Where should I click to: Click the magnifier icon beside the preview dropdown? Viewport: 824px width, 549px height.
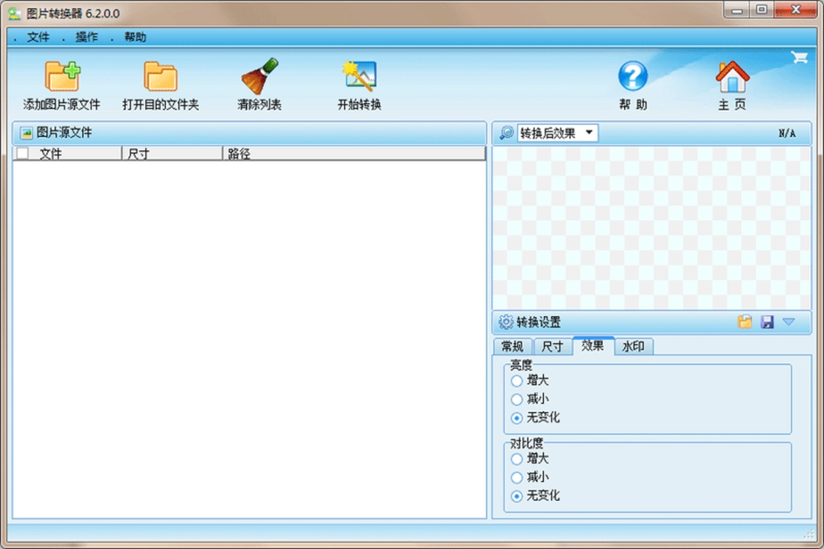[504, 133]
